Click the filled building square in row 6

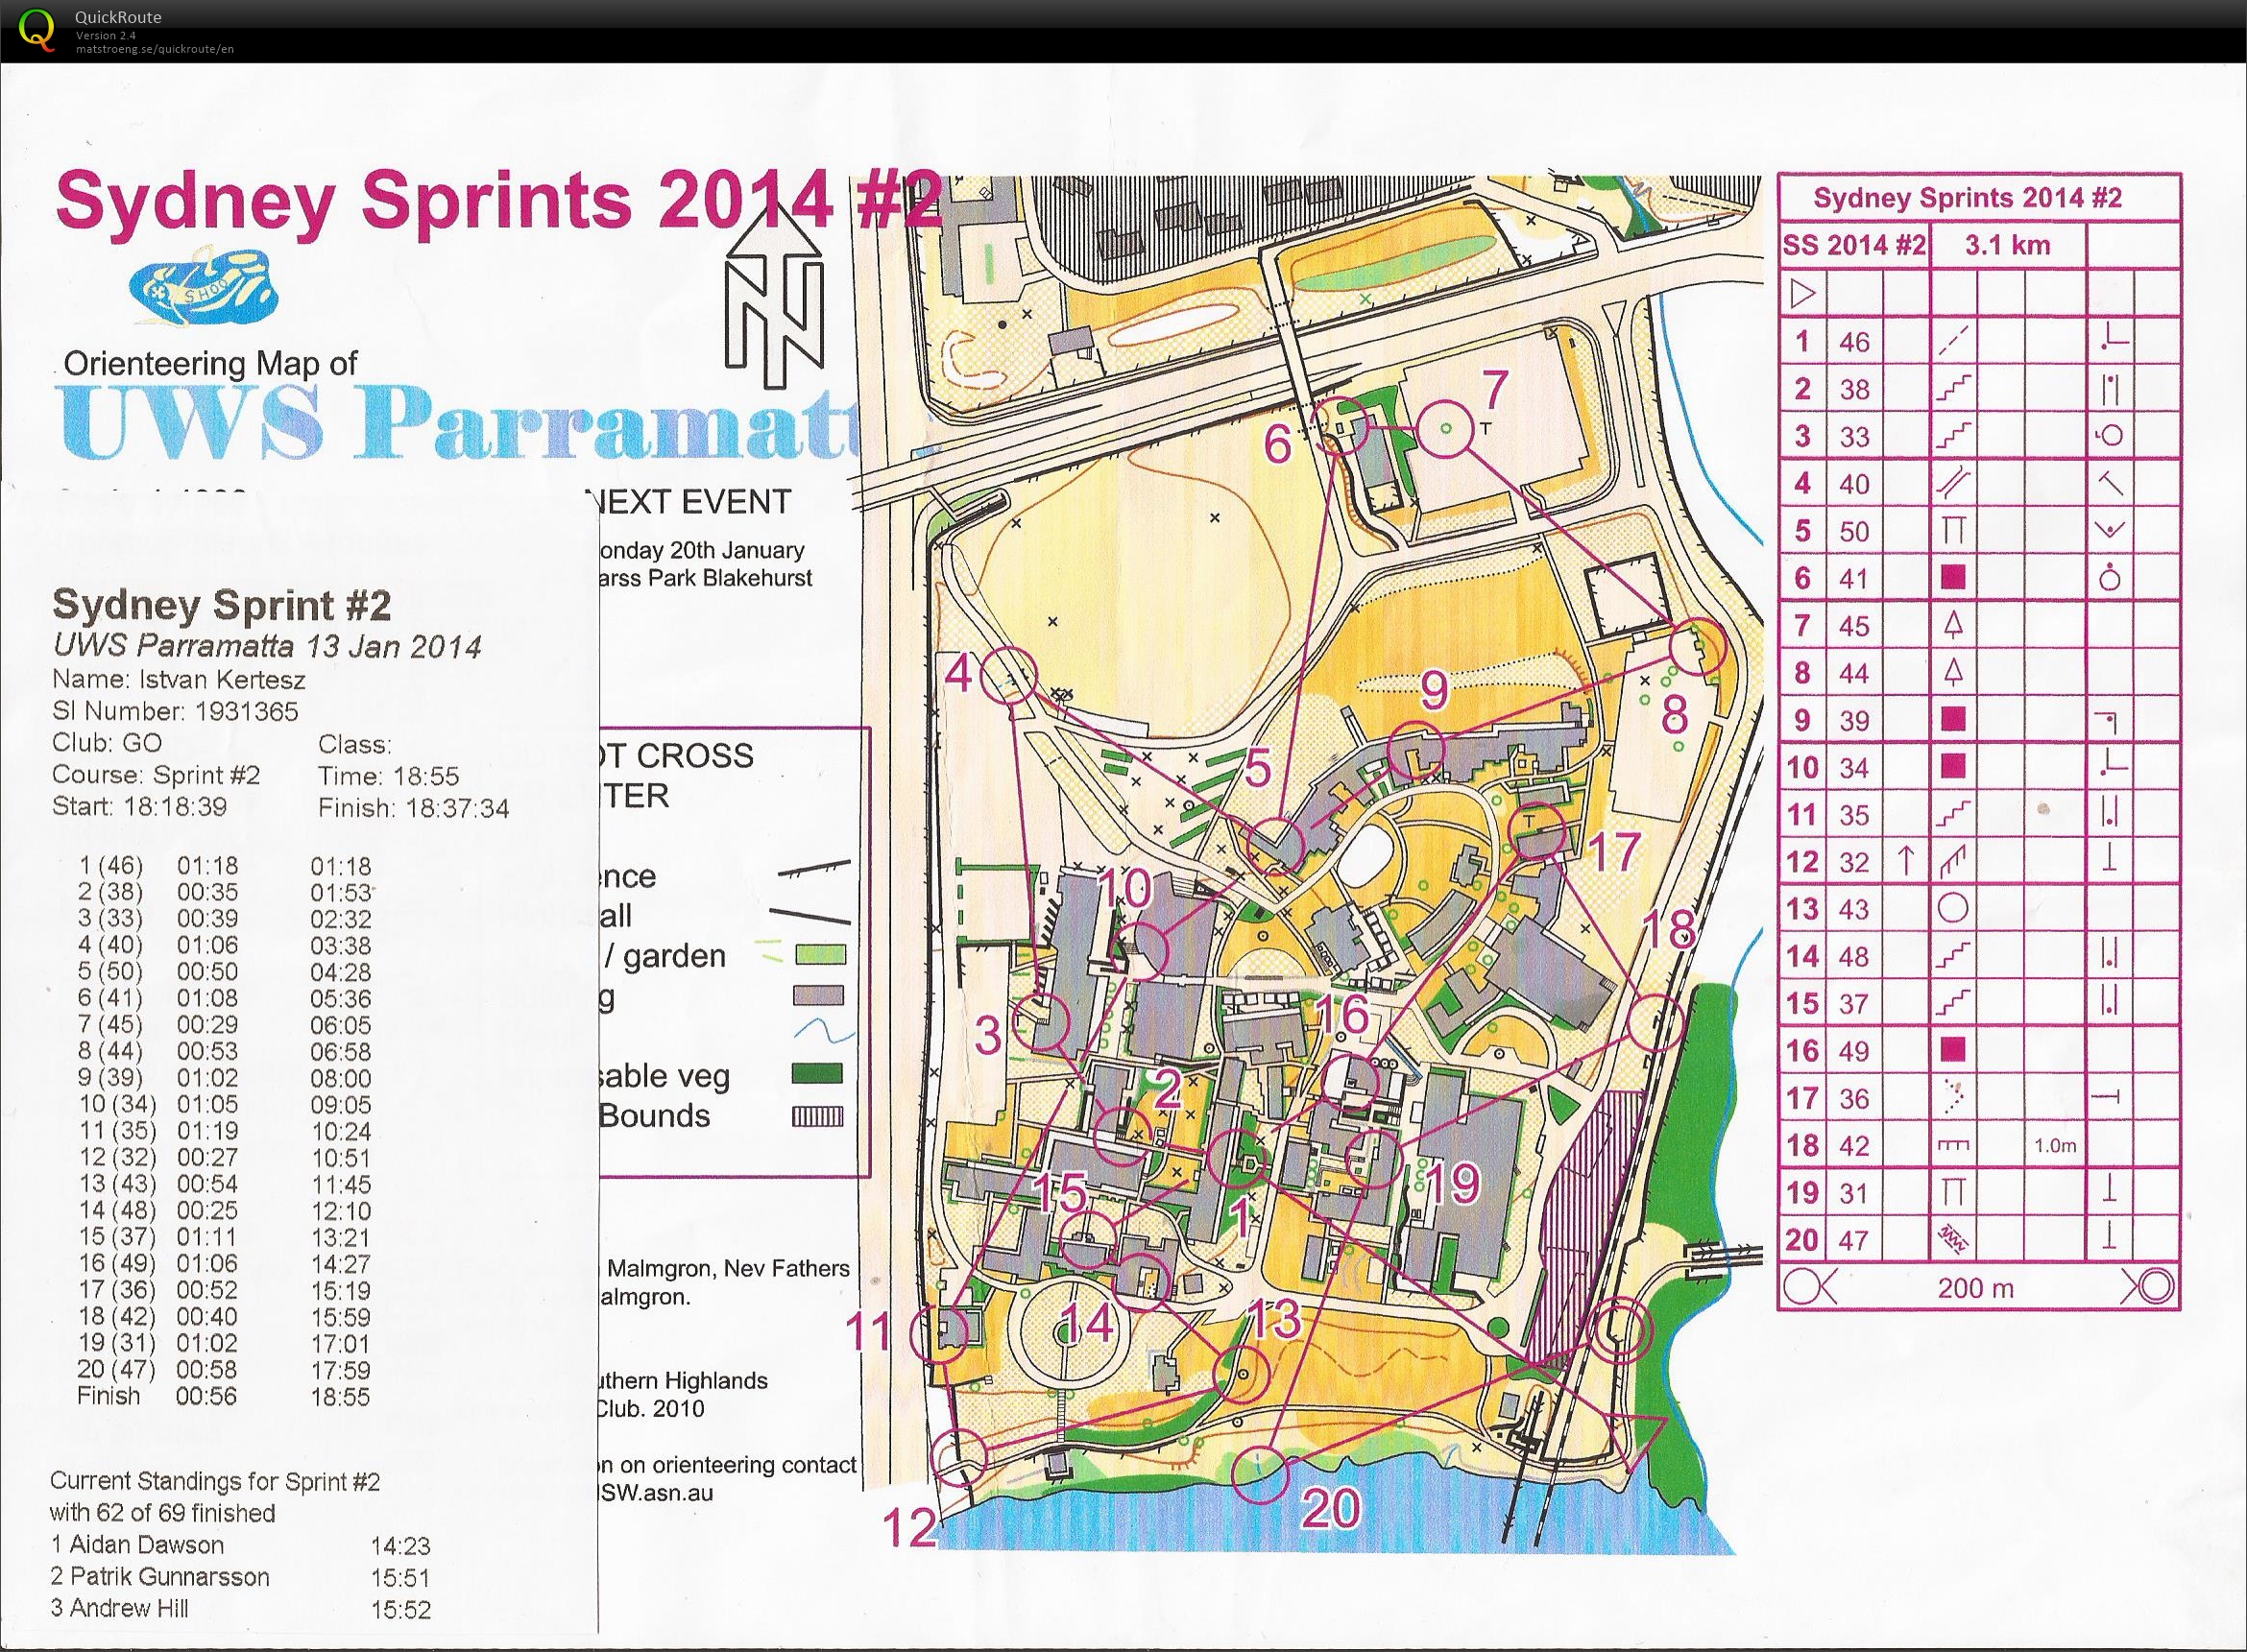(1952, 577)
